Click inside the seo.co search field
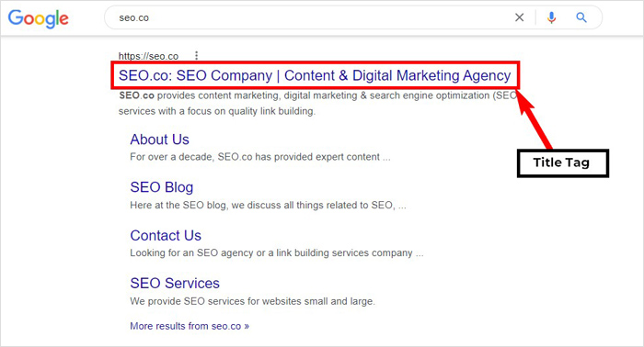 tap(312, 17)
